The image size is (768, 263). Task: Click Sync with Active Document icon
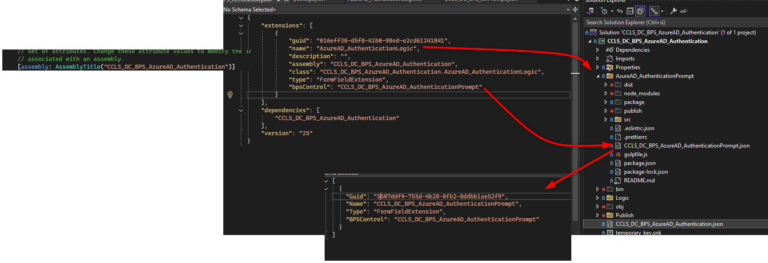pyautogui.click(x=620, y=11)
